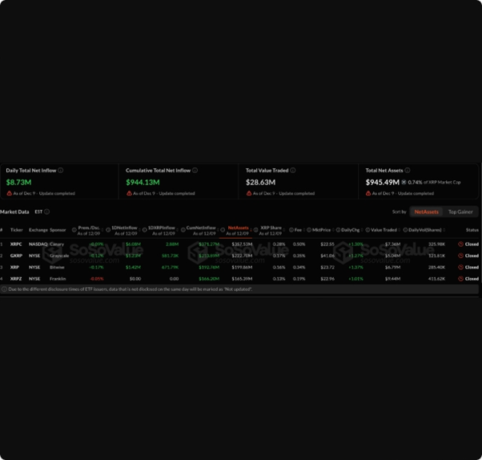This screenshot has height=460, width=482.
Task: Click the $41.06 market price cell
Action: click(327, 256)
